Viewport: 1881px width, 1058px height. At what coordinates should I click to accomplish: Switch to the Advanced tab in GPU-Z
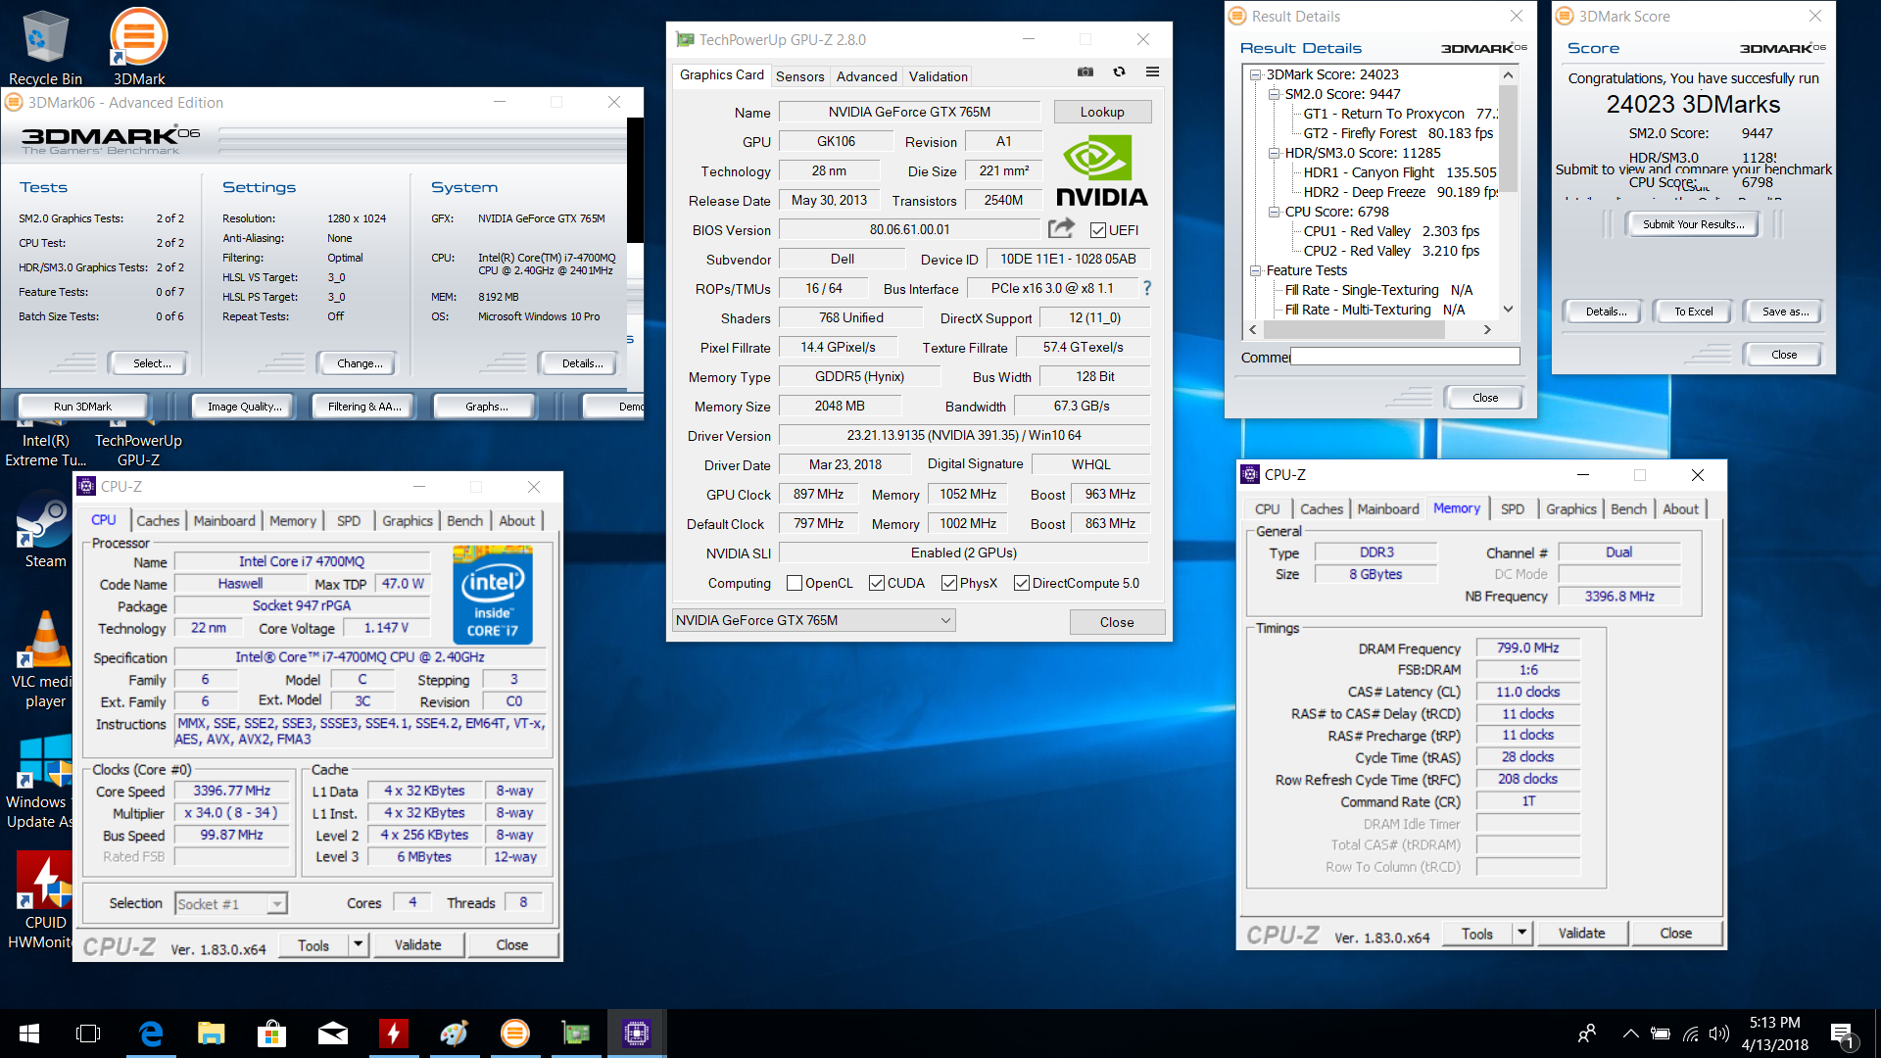[866, 76]
